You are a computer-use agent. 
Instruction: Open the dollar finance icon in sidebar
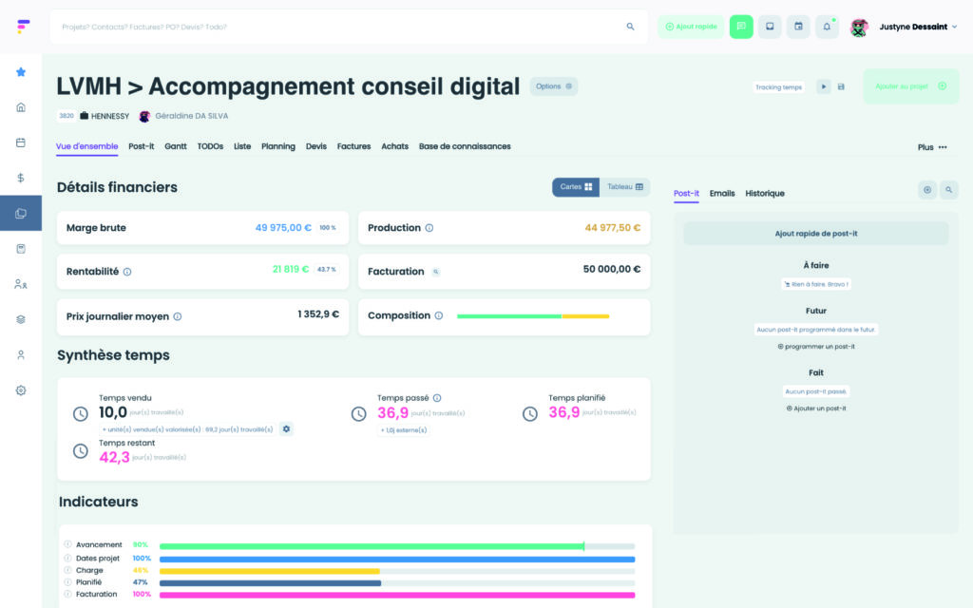(x=21, y=178)
